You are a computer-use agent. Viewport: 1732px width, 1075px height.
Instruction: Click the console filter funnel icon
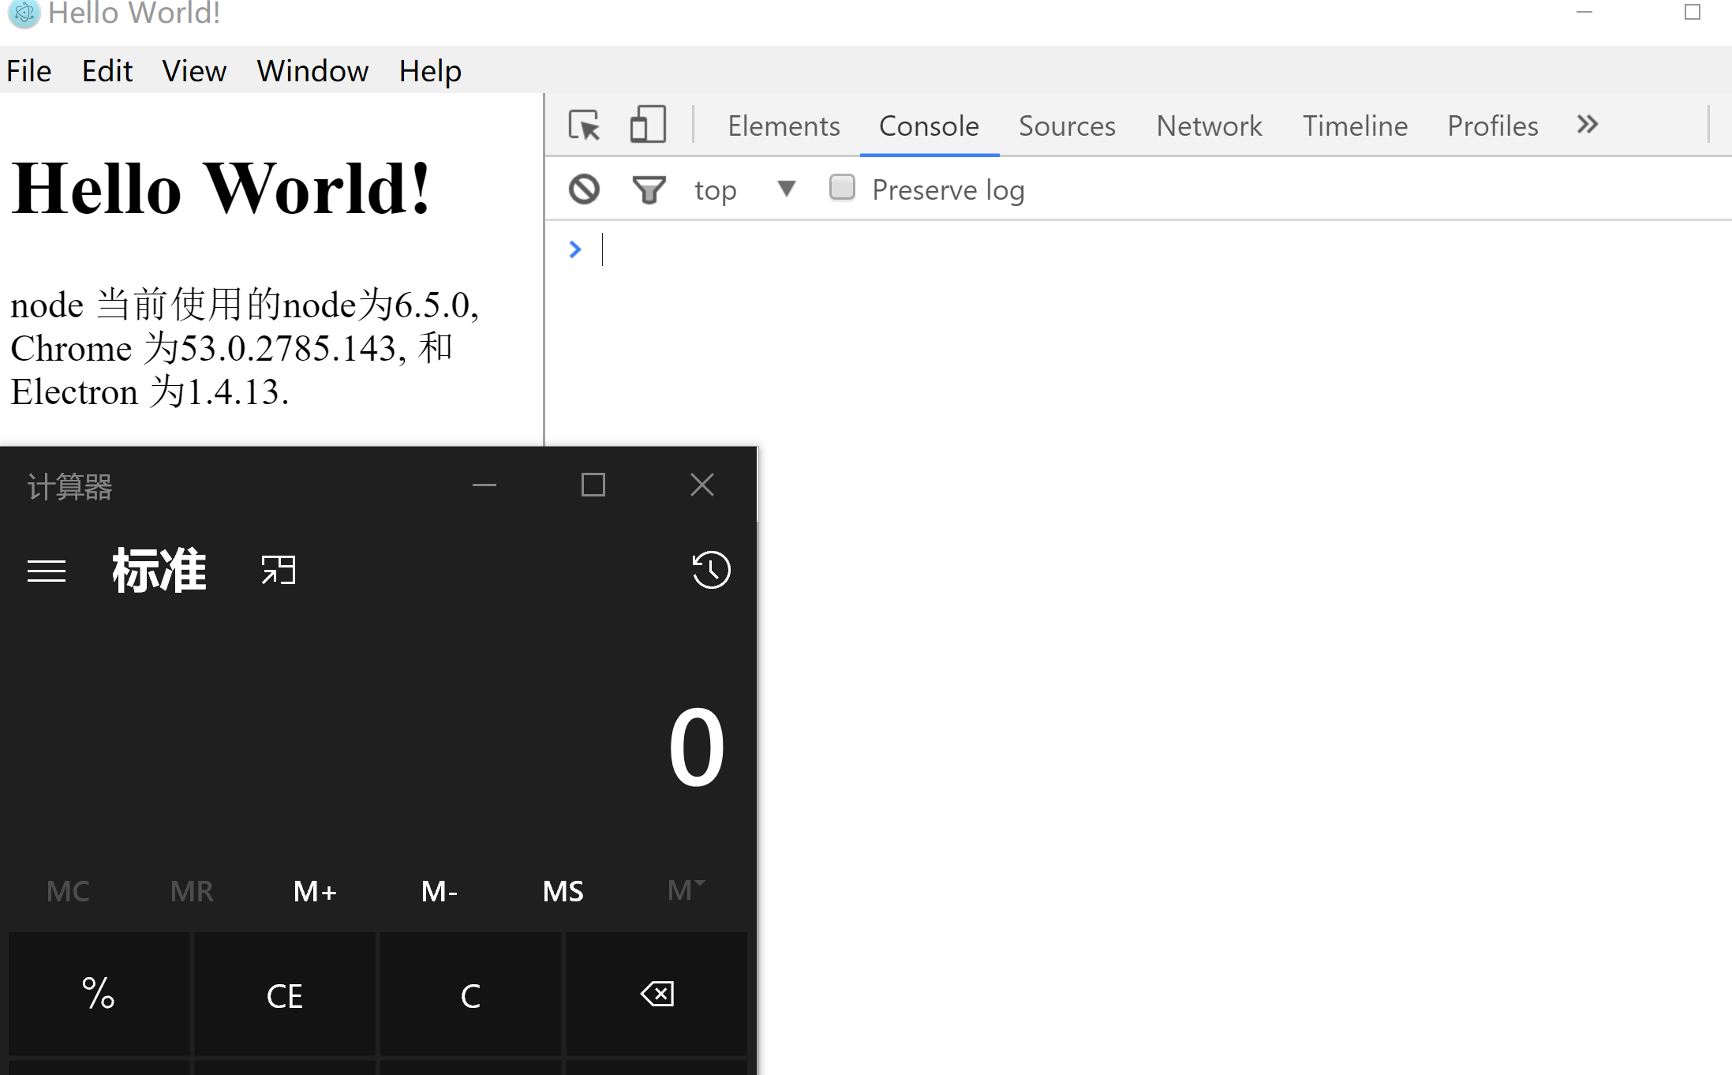(x=649, y=189)
